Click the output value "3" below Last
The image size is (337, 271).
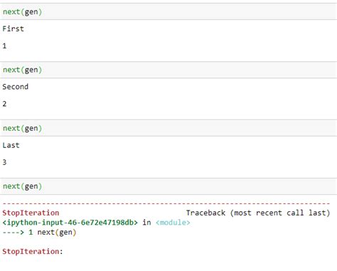point(4,162)
